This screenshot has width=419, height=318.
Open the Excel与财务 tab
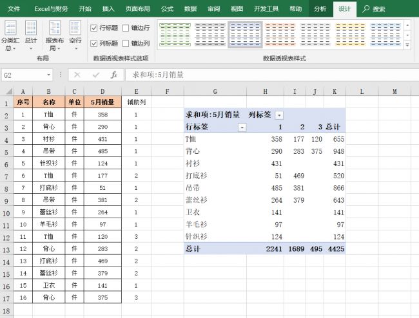click(x=51, y=9)
